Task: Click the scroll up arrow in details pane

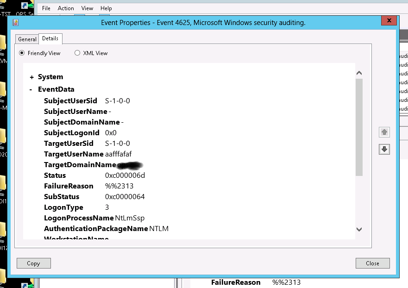Action: click(x=359, y=73)
